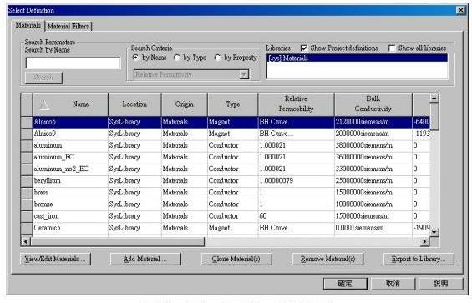Screen dimensions: 472x303
Task: Select the bronze material name
Action: (x=43, y=205)
